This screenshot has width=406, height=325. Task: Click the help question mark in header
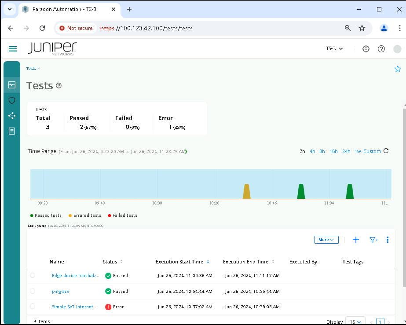tap(381, 49)
